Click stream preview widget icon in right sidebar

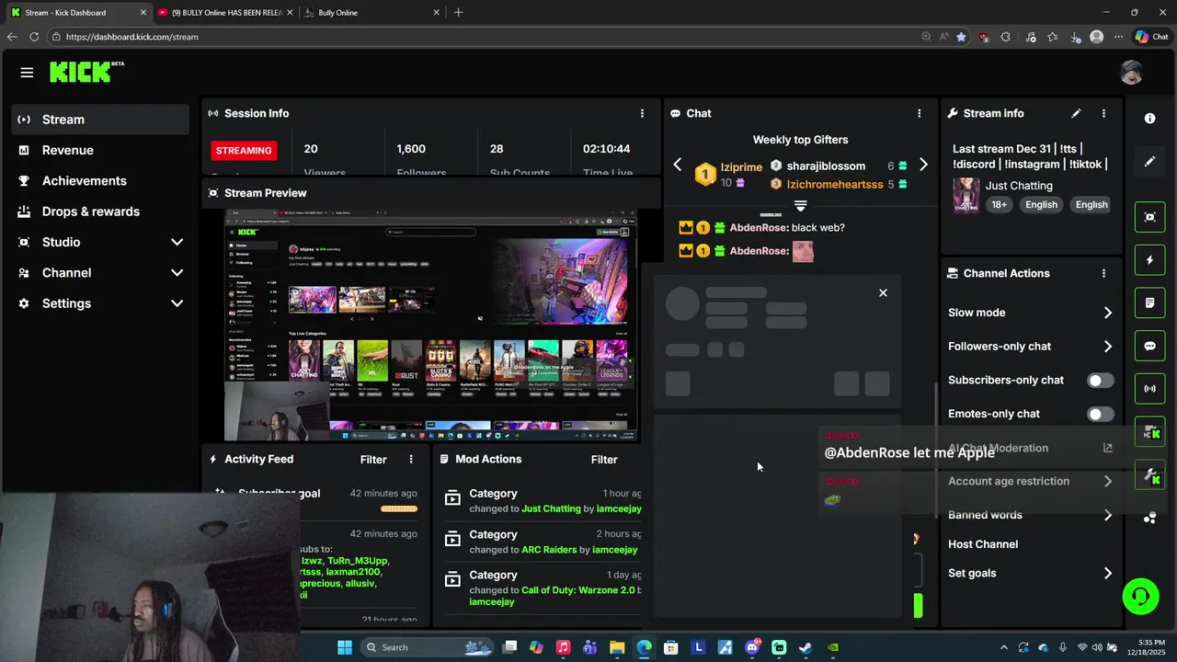(1149, 217)
